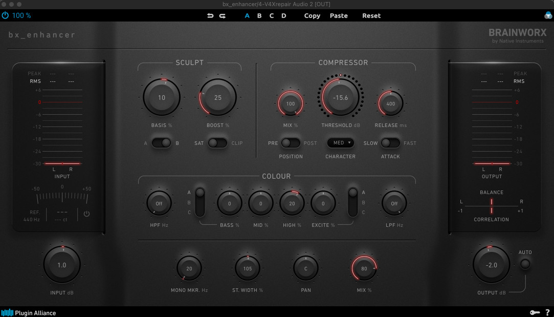Click the BASS % knob
Image resolution: width=554 pixels, height=317 pixels.
pyautogui.click(x=229, y=203)
